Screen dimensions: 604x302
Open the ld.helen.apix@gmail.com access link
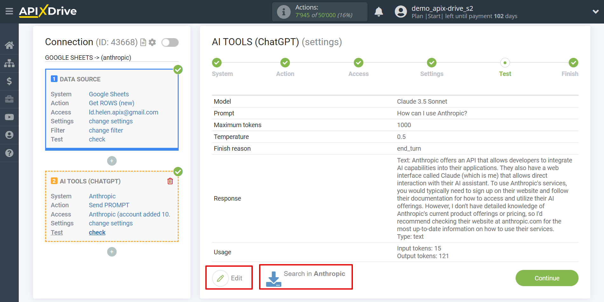[124, 112]
